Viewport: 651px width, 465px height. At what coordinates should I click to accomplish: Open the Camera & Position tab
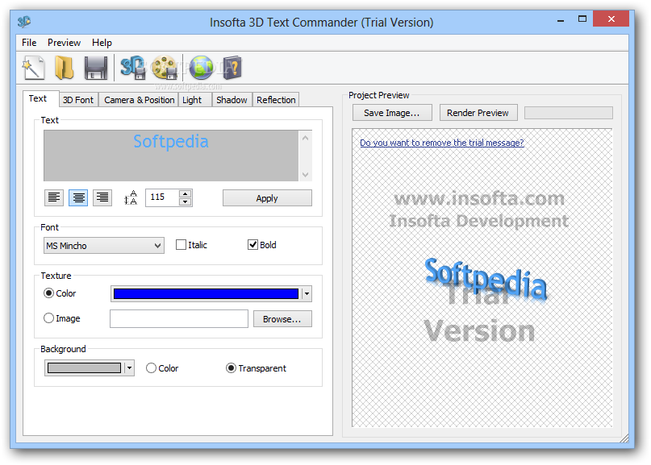click(139, 100)
